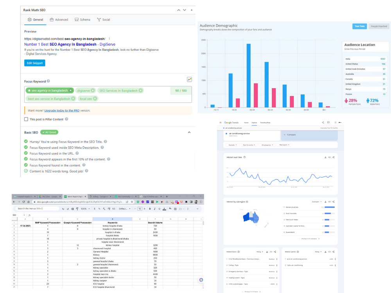391x293 pixels.
Task: Tick the 'This post is Pillar Content' checkbox
Action: click(x=26, y=119)
